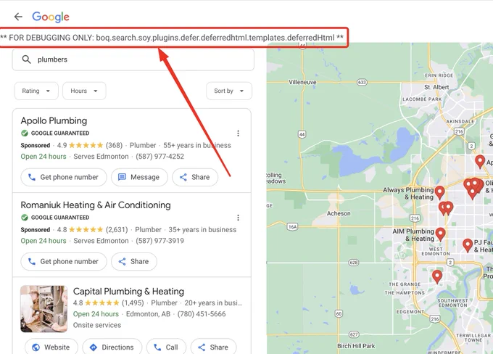The image size is (493, 354).
Task: Share the Capital Plumbing listing
Action: click(213, 347)
